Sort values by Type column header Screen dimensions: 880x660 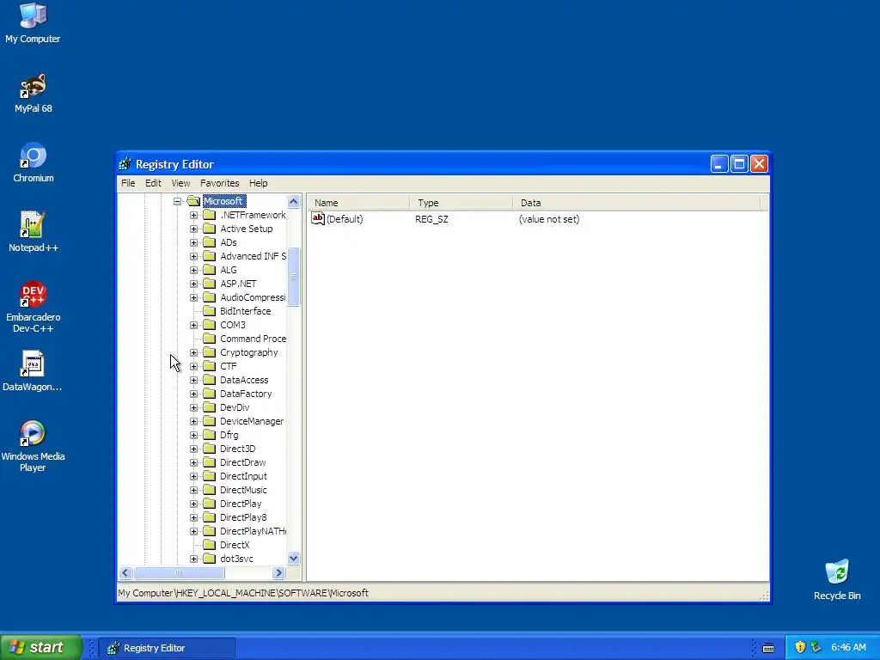click(x=461, y=203)
